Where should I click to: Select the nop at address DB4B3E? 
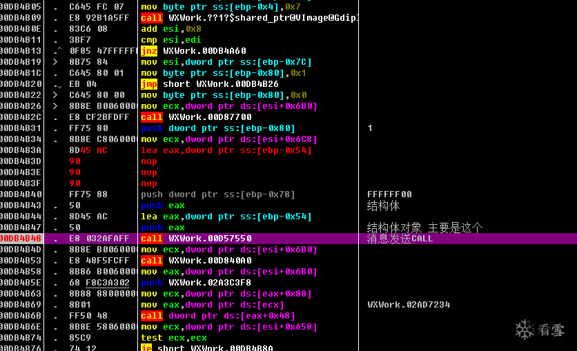click(149, 172)
